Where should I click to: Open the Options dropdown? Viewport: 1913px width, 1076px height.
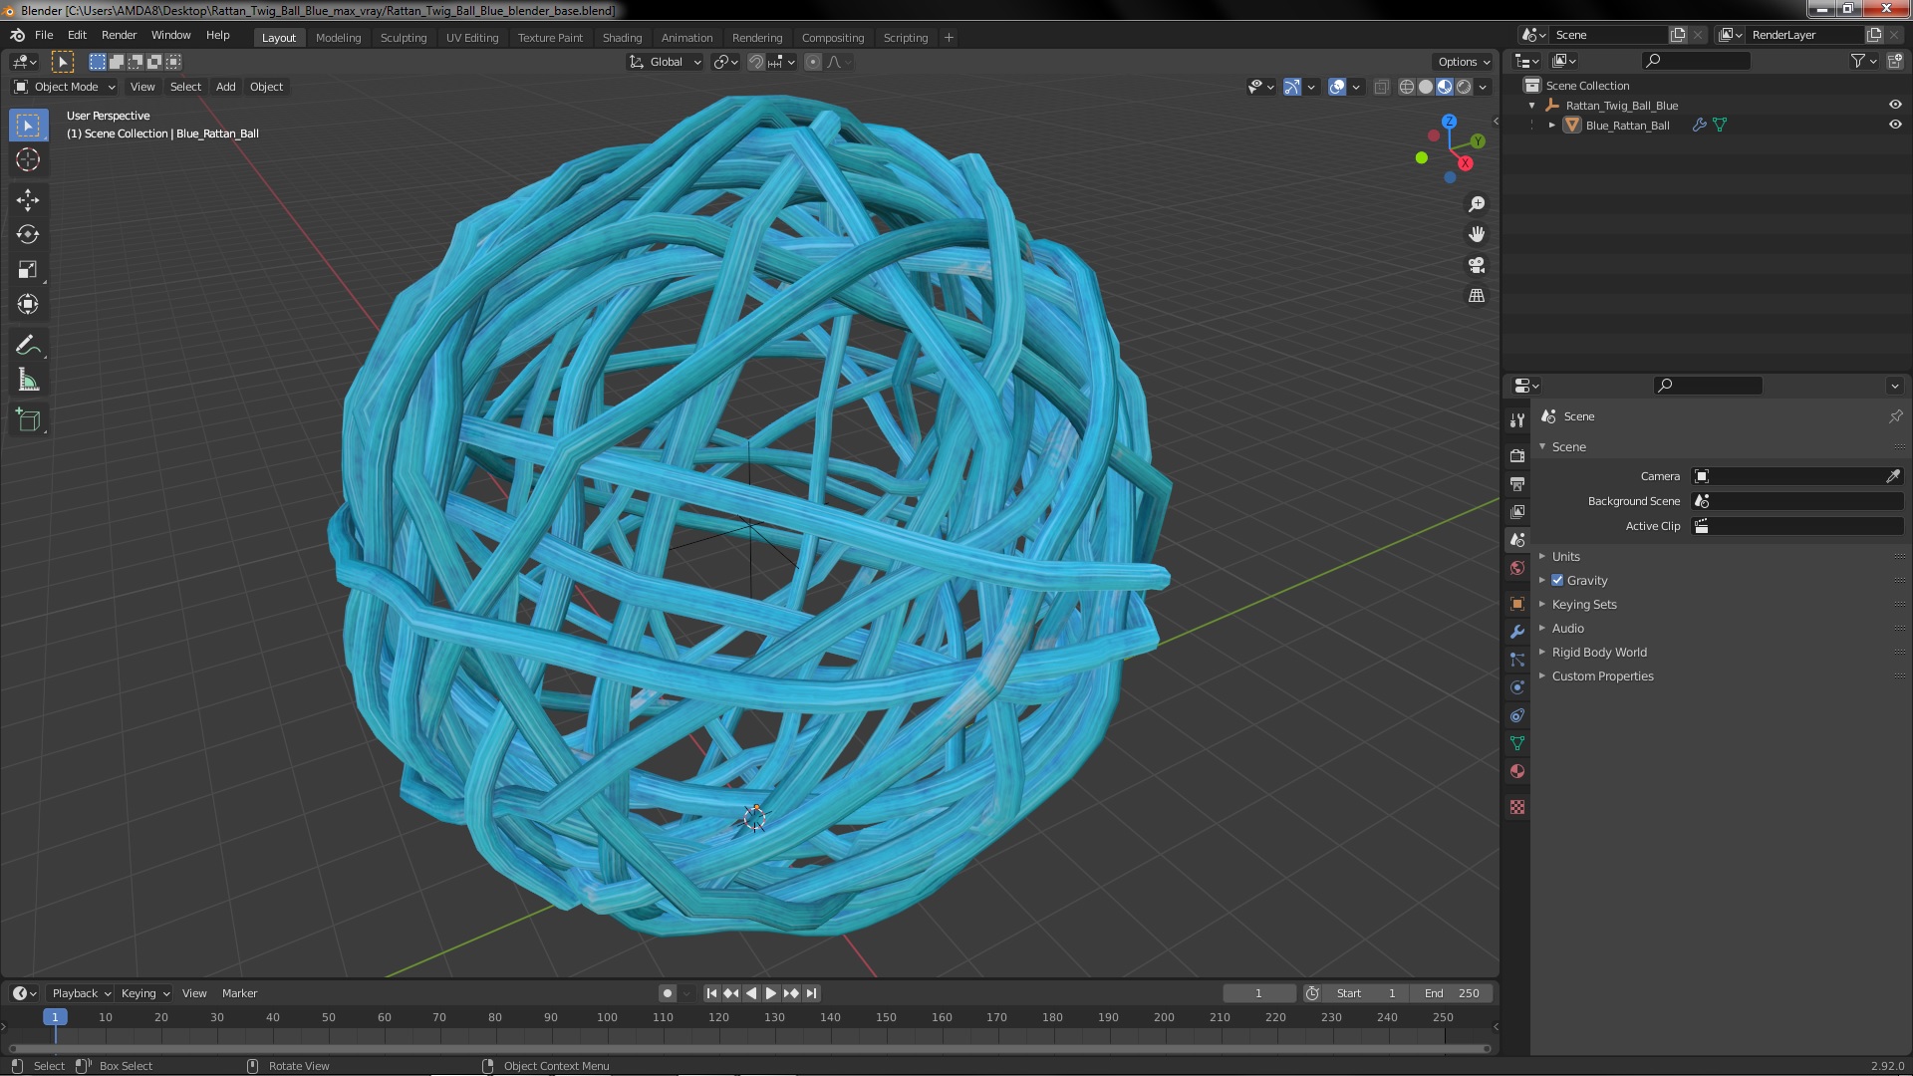click(x=1464, y=62)
